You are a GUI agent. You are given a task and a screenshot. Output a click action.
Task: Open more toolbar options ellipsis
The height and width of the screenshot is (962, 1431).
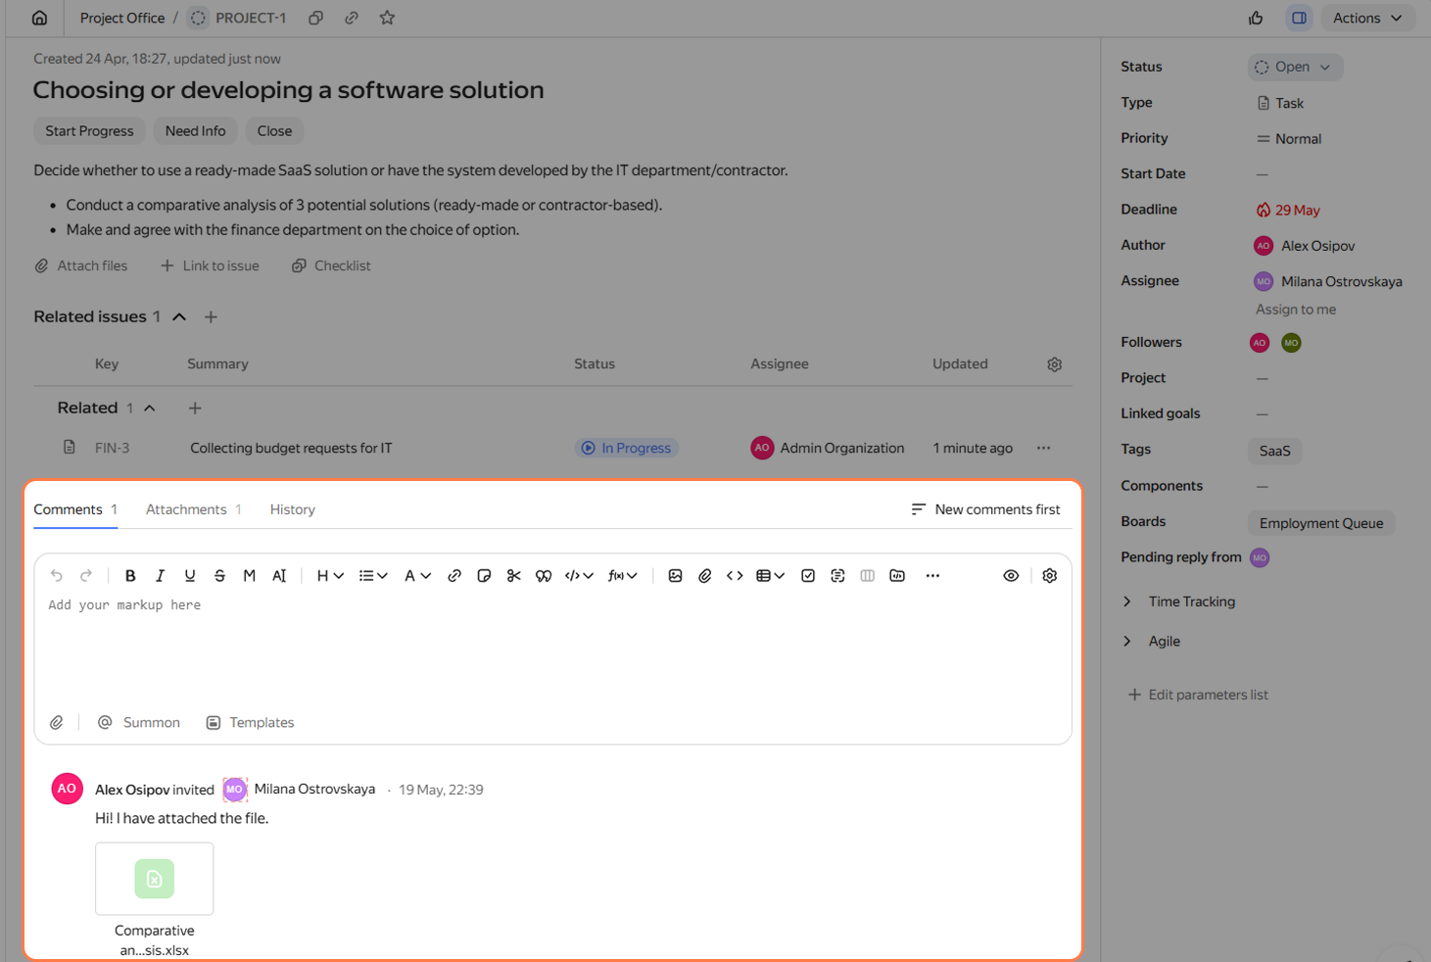coord(932,576)
